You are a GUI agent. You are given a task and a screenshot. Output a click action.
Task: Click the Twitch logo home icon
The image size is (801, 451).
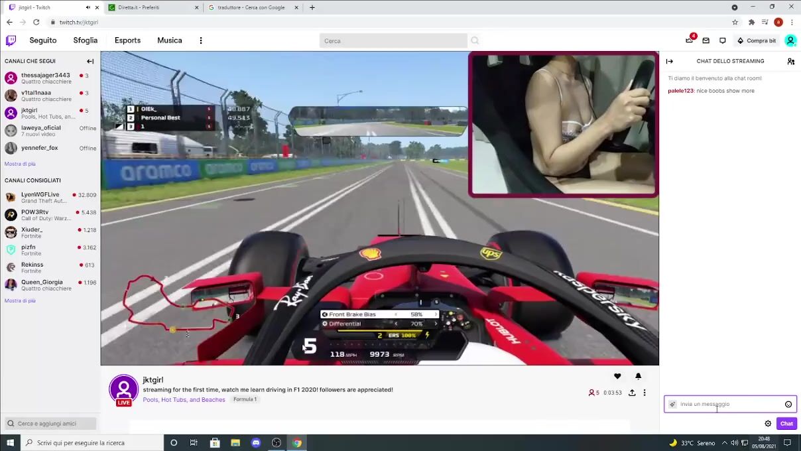[11, 40]
